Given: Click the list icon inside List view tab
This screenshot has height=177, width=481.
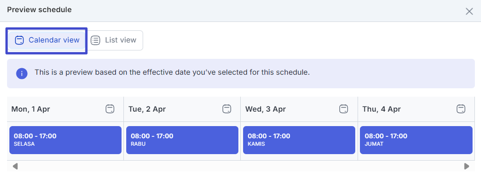Looking at the screenshot, I should [96, 40].
